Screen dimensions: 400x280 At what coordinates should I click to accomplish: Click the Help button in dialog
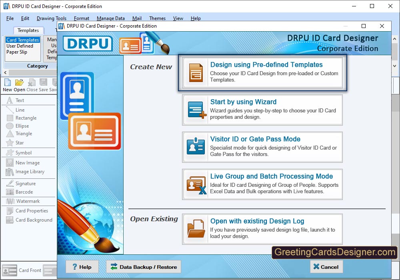(82, 267)
